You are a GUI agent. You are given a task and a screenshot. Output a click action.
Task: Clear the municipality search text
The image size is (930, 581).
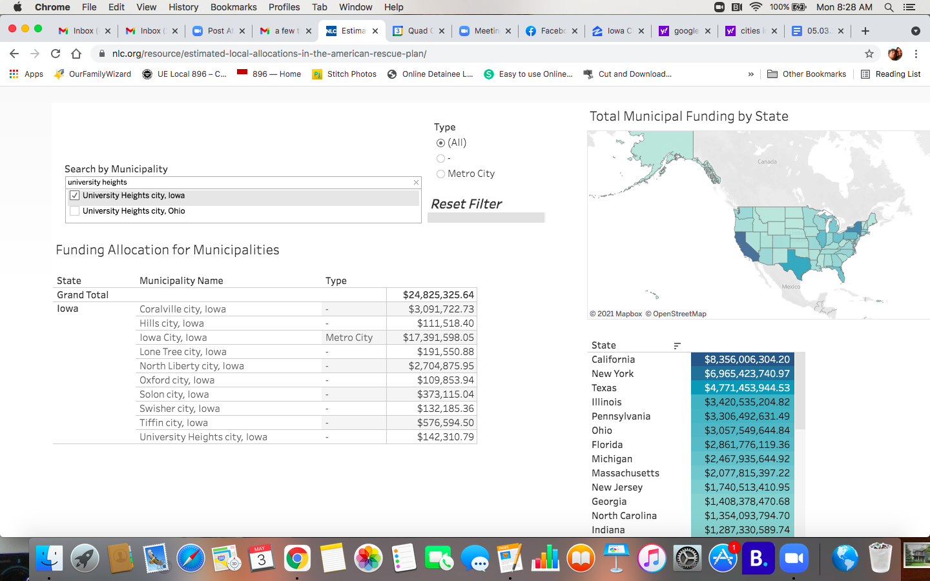tap(416, 183)
